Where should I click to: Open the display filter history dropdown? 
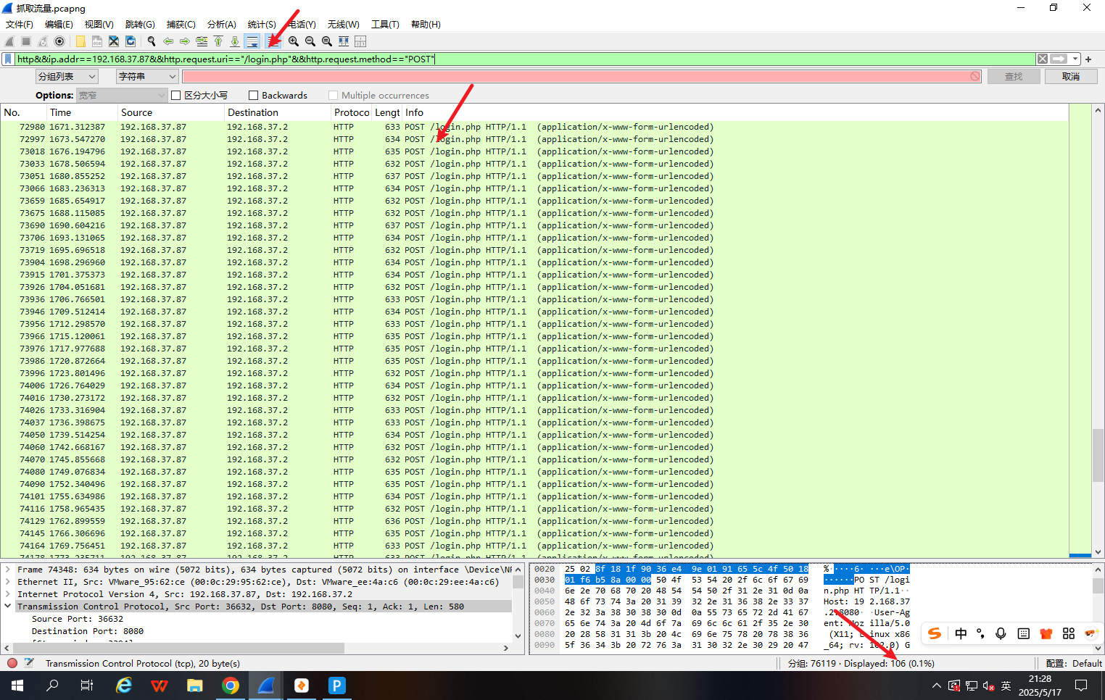pos(1075,59)
